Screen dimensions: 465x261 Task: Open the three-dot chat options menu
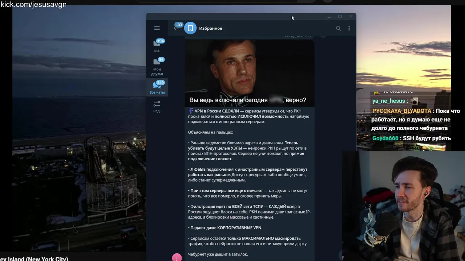tap(349, 28)
